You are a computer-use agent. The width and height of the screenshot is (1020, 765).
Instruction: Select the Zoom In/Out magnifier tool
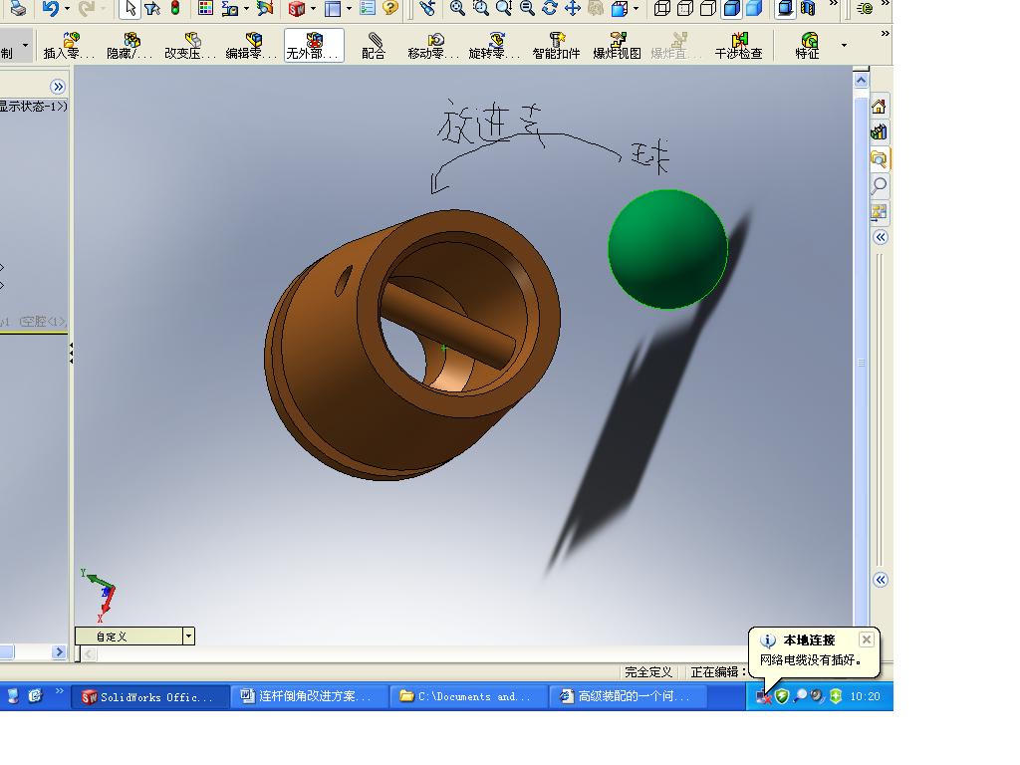click(503, 8)
